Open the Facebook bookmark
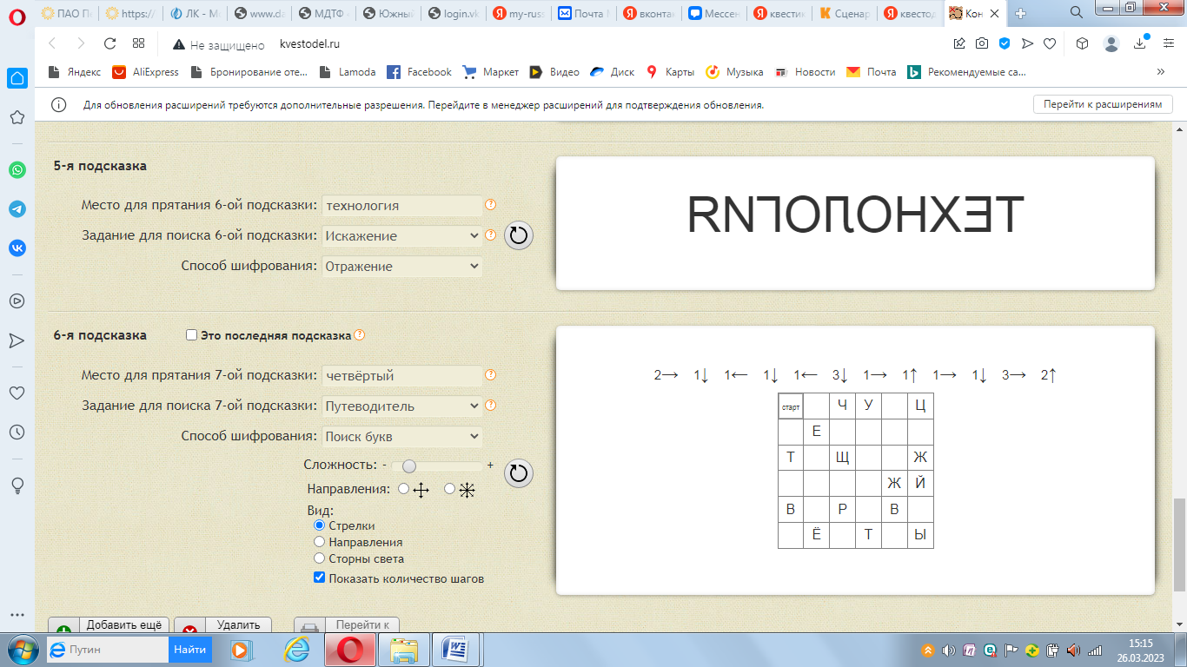The width and height of the screenshot is (1187, 667). (419, 72)
